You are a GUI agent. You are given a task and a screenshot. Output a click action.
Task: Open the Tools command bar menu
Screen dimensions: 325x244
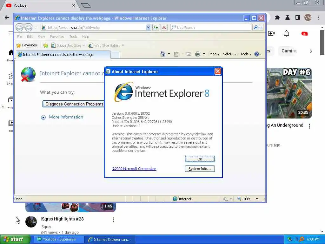tap(246, 54)
